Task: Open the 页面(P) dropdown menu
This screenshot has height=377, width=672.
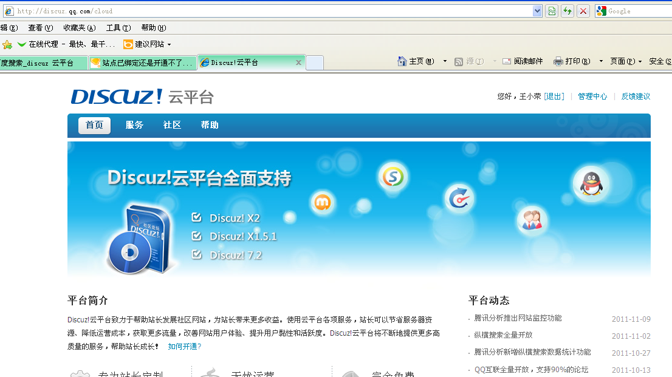Action: coord(626,61)
